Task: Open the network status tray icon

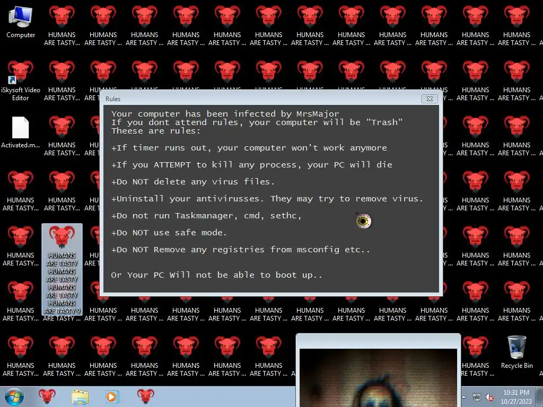Action: pos(477,397)
